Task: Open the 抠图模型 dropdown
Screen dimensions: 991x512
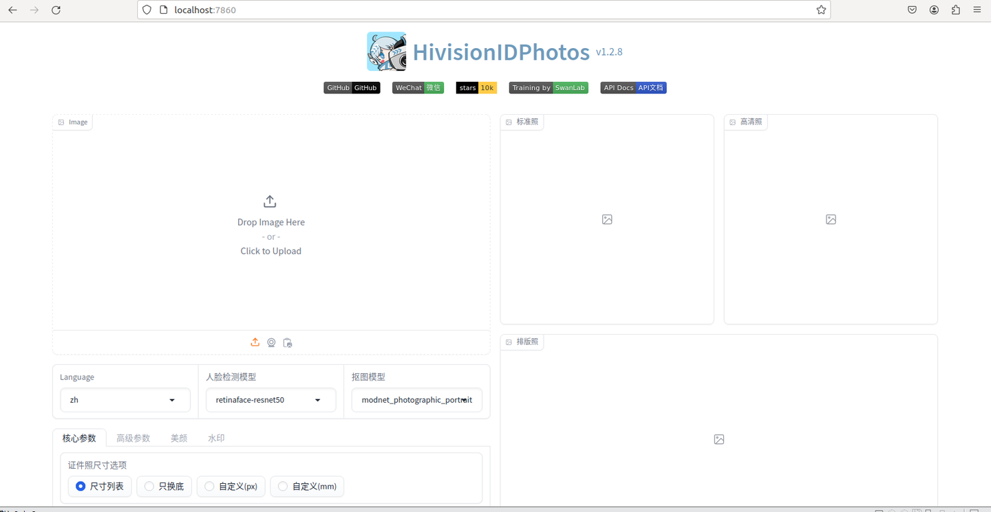Action: click(416, 399)
